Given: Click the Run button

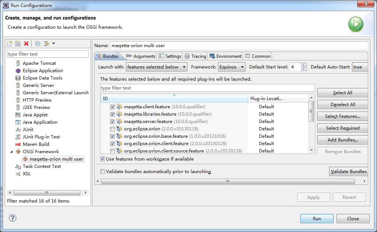Looking at the screenshot, I should pos(317,218).
